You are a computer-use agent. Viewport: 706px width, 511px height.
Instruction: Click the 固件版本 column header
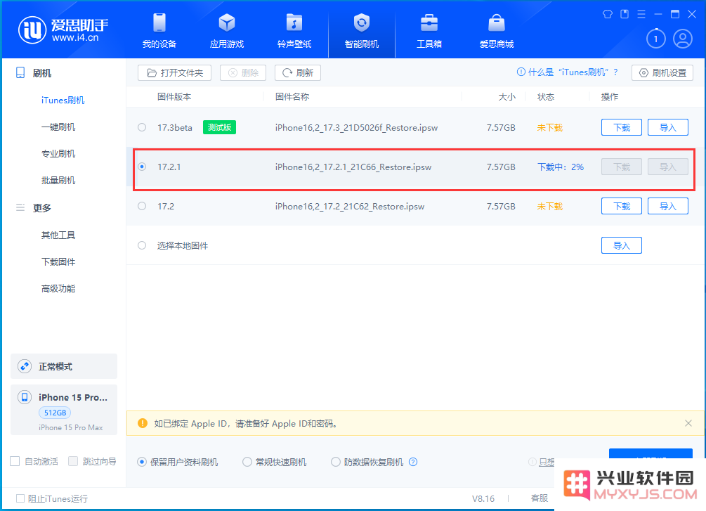pos(174,96)
